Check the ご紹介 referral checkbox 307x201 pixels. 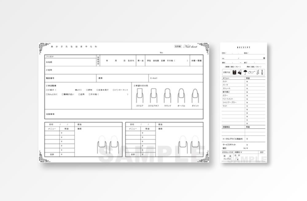[47, 90]
